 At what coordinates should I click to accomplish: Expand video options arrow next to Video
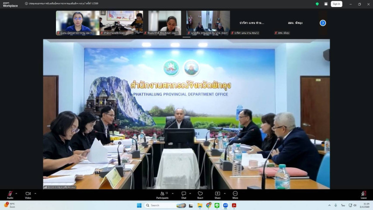pos(35,193)
